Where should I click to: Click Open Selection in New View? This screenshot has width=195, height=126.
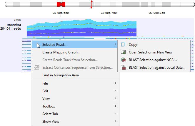(151, 52)
